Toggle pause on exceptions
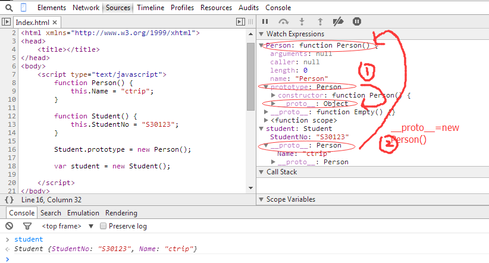The height and width of the screenshot is (263, 489). point(357,21)
